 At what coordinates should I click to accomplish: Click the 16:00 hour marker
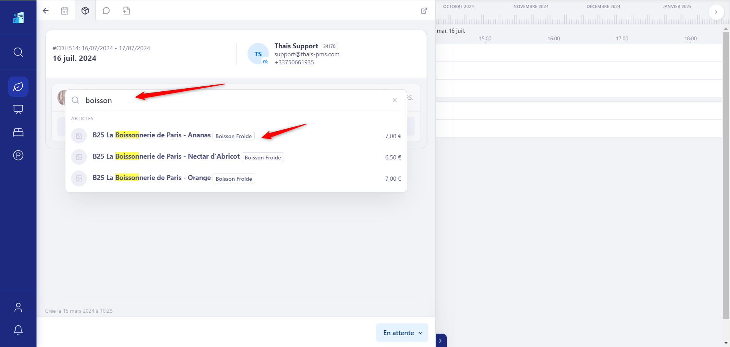[554, 38]
